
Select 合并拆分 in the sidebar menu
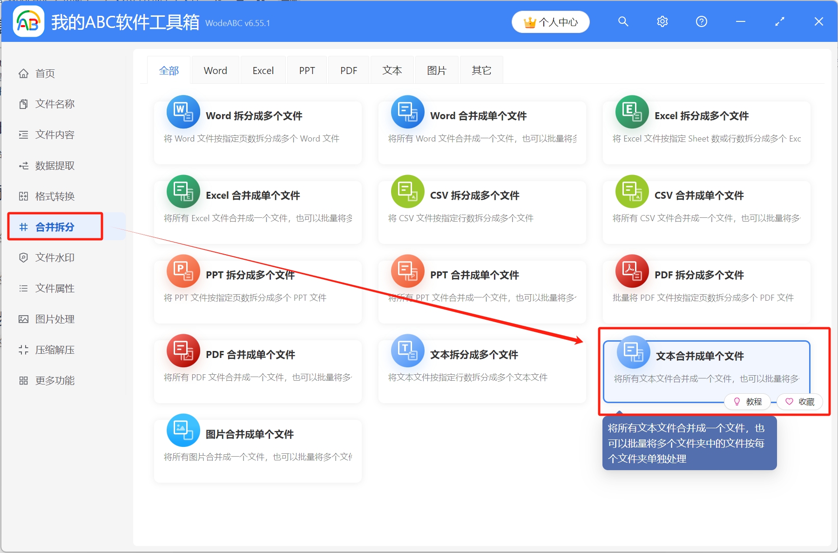54,227
